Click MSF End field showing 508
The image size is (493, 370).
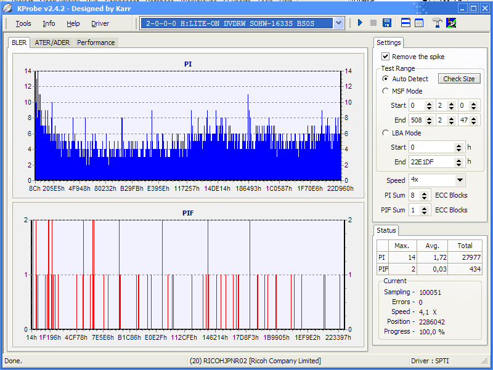tap(417, 120)
